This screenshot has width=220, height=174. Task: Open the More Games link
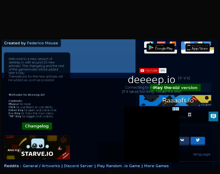[156, 166]
